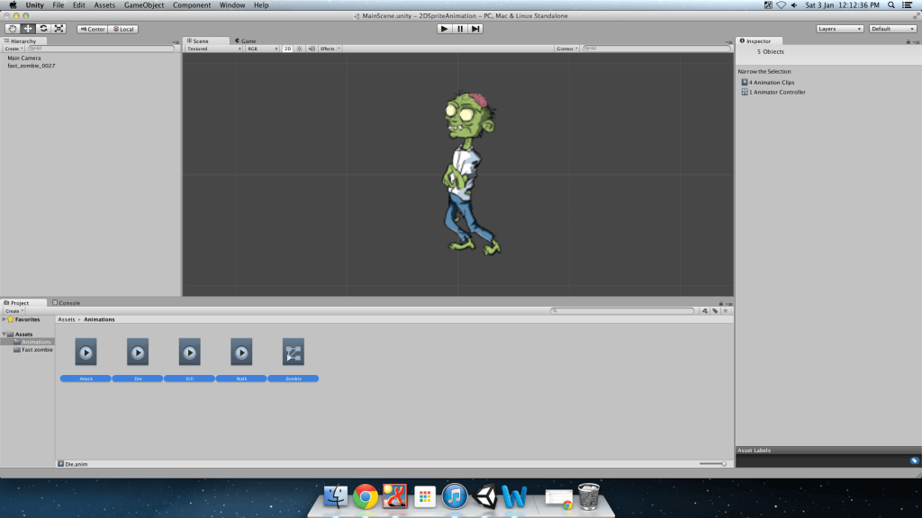Click Save search star icon in Project
Viewport: 922px width, 518px height.
726,311
